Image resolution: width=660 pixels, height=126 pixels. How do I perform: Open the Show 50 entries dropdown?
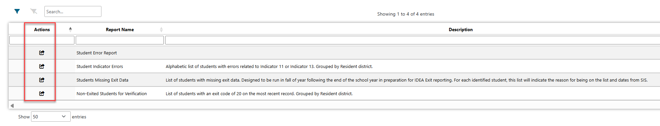51,117
